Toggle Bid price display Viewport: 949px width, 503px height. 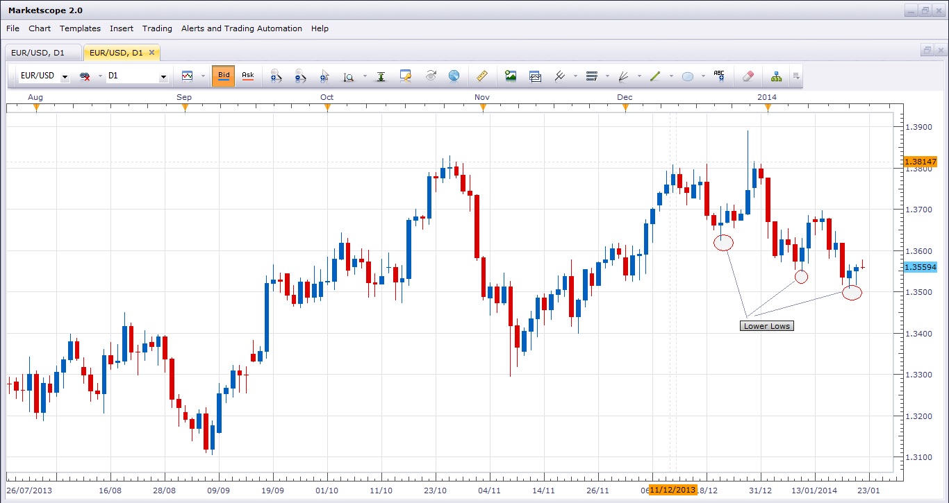point(224,76)
